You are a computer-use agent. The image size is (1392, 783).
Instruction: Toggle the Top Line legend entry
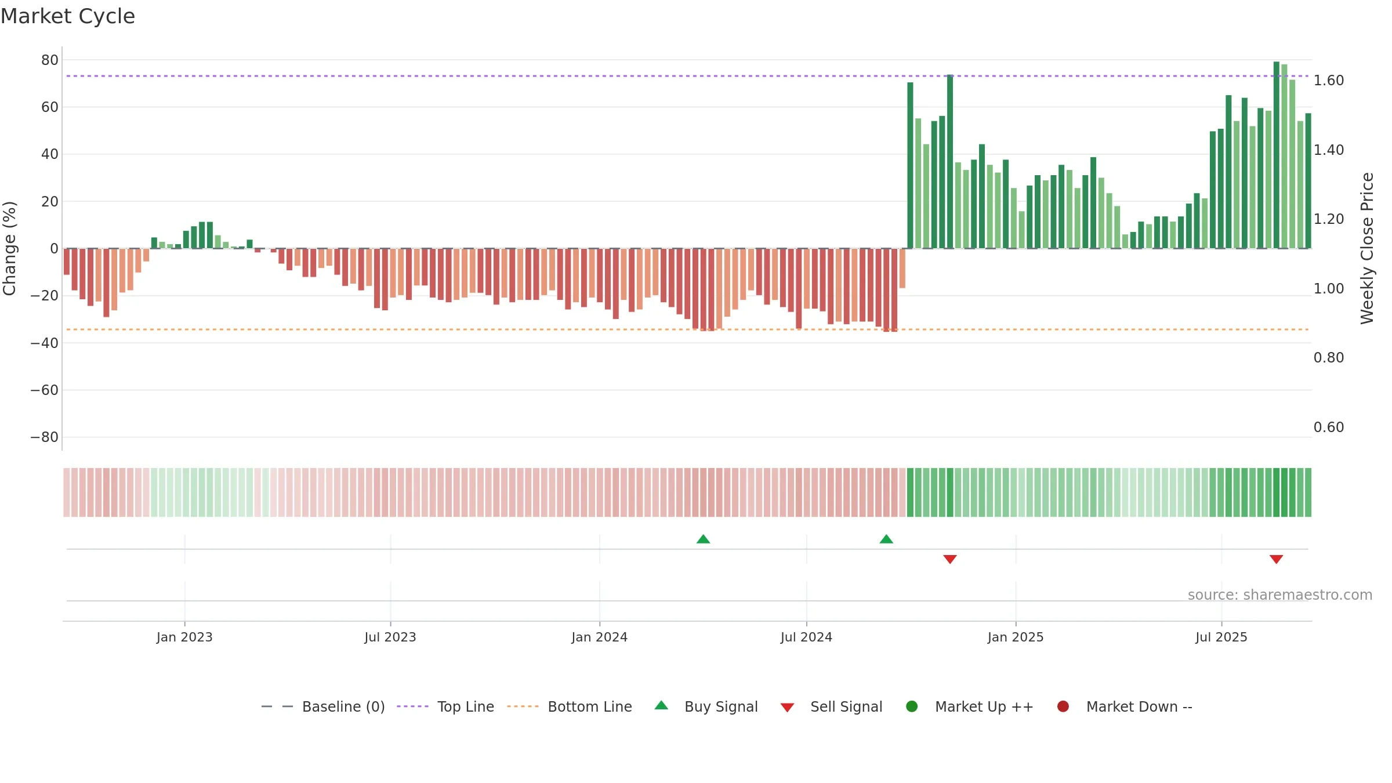(445, 706)
